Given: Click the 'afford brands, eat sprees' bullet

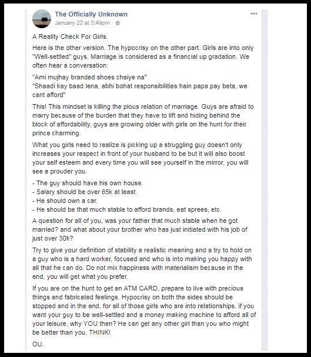Looking at the screenshot, I should pyautogui.click(x=127, y=209).
